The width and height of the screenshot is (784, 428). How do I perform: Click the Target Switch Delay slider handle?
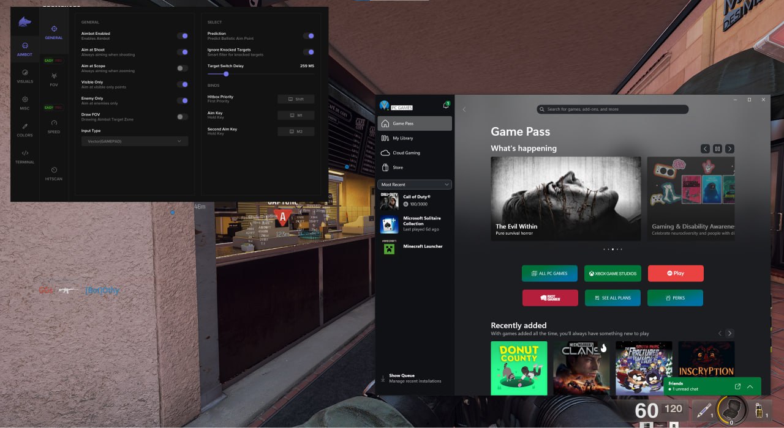coord(226,74)
